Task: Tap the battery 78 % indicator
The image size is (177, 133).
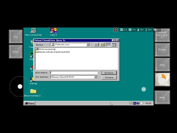Action: [140, 30]
